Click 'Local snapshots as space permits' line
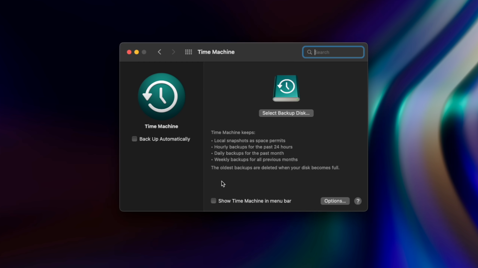 (250, 141)
